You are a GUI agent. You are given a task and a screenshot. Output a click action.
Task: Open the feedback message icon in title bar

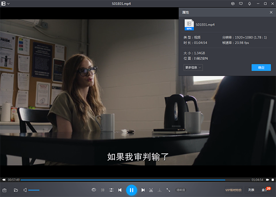tap(241, 4)
